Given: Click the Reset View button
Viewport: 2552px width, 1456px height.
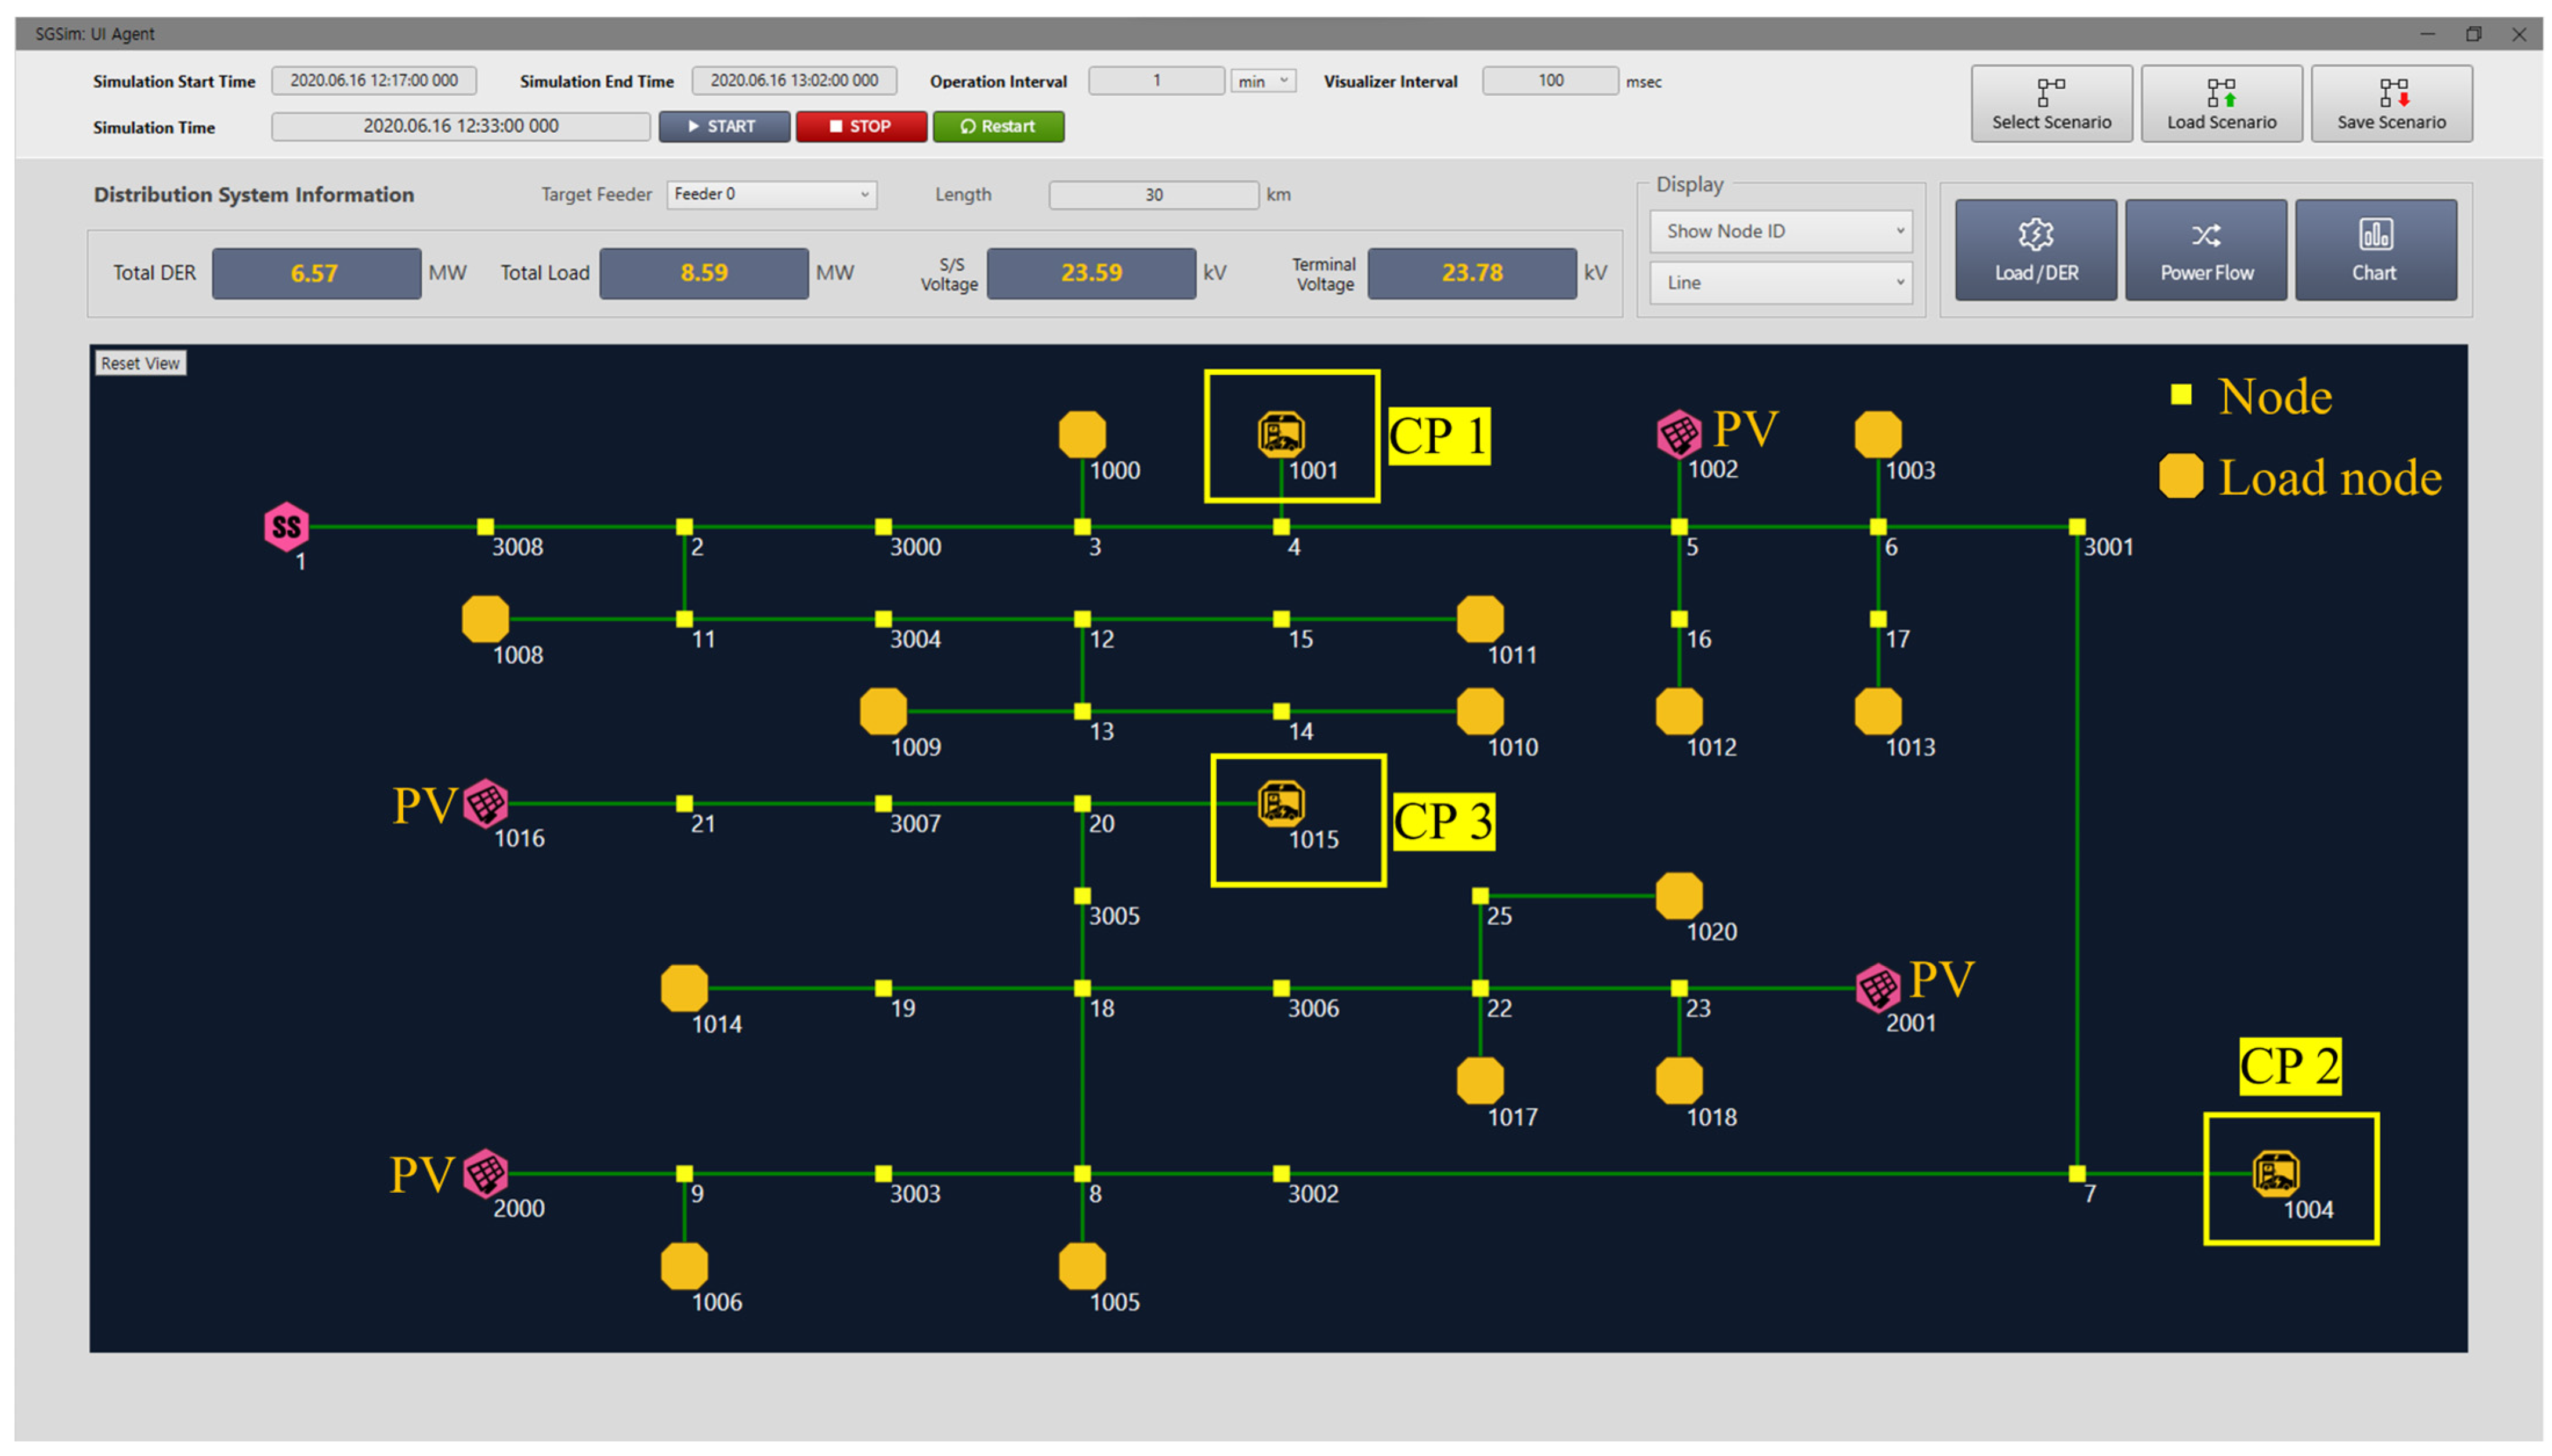Looking at the screenshot, I should click(140, 363).
